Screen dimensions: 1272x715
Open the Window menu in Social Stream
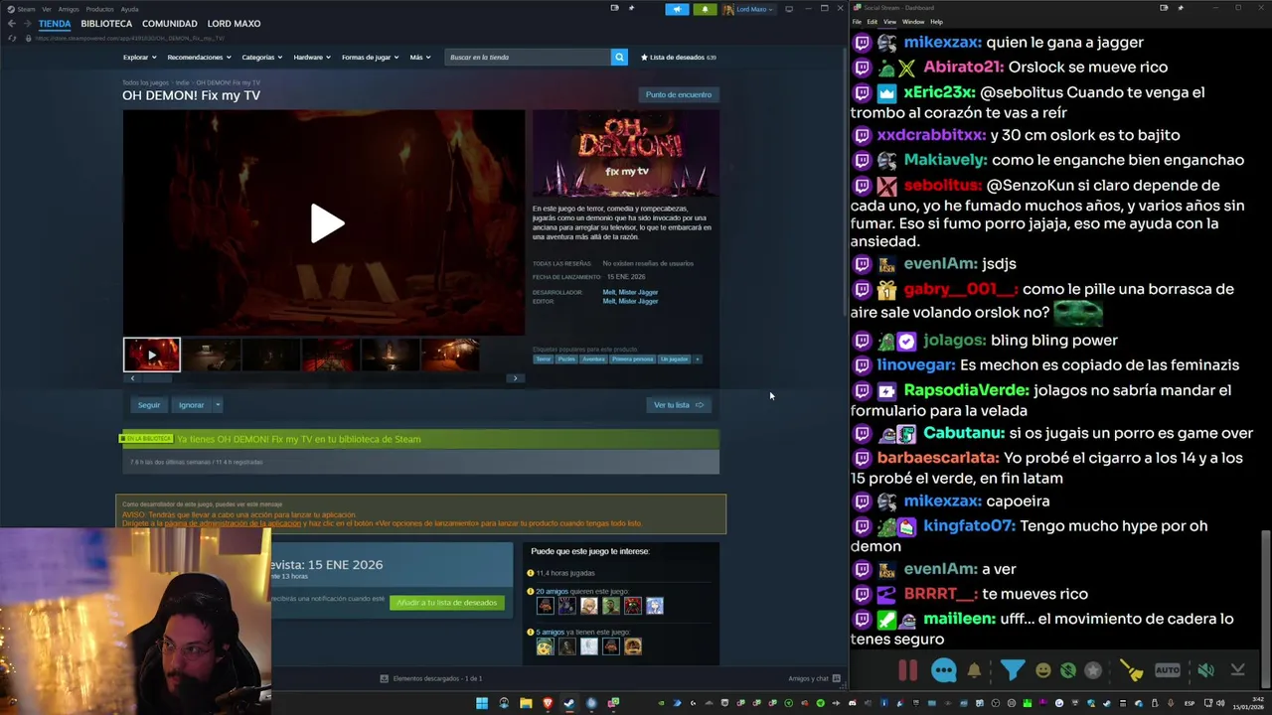[913, 22]
